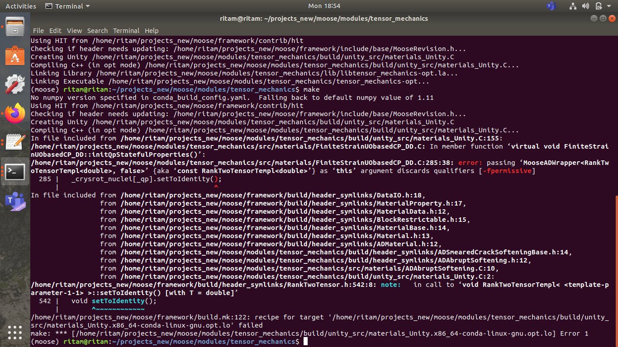Screen dimensions: 618x347
Task: Open the Help menu in Terminal
Action: (x=151, y=30)
